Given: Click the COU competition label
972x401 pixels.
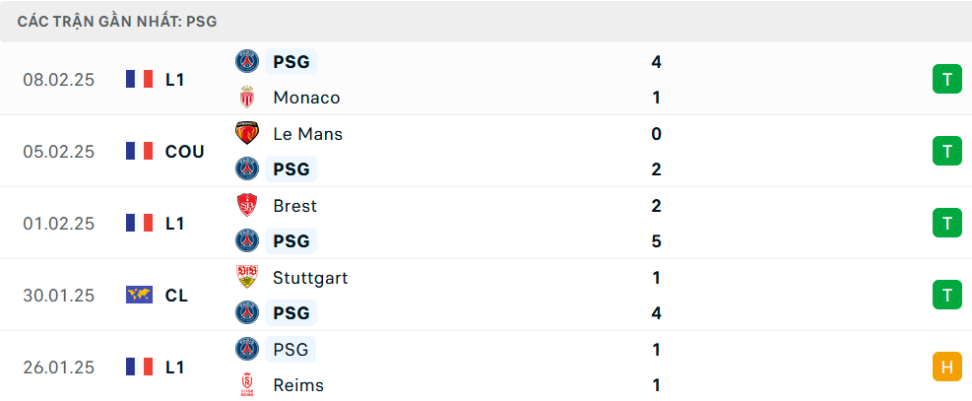Looking at the screenshot, I should [x=184, y=151].
